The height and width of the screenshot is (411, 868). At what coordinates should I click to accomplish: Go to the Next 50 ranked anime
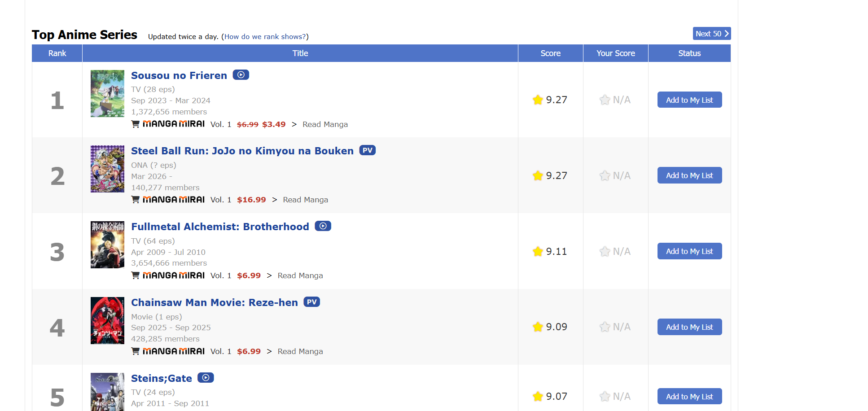[x=712, y=34]
